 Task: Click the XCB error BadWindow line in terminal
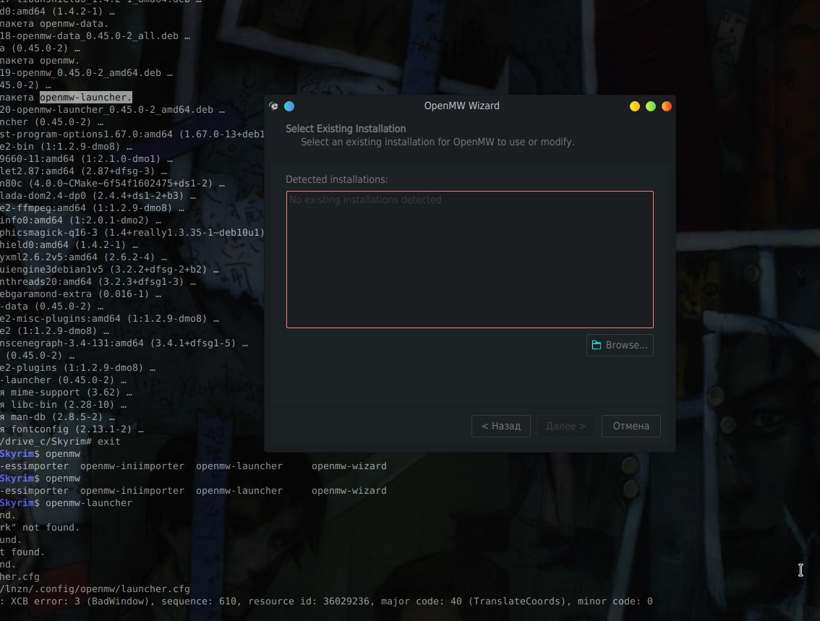click(x=326, y=601)
